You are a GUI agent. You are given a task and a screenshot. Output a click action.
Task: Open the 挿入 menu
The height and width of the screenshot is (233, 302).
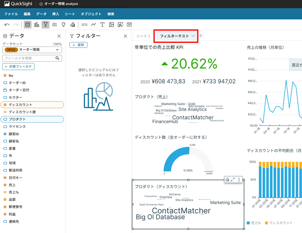coord(56,14)
